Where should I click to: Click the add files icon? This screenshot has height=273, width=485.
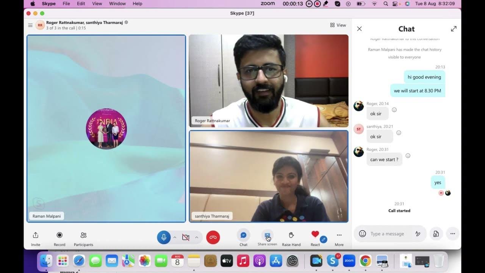point(436,234)
